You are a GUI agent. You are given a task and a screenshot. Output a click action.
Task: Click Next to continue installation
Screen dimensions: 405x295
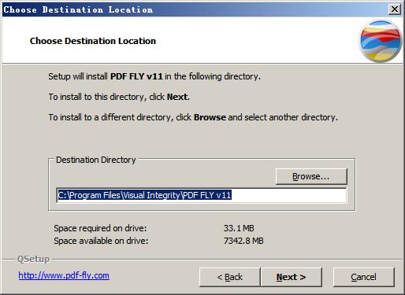click(292, 277)
